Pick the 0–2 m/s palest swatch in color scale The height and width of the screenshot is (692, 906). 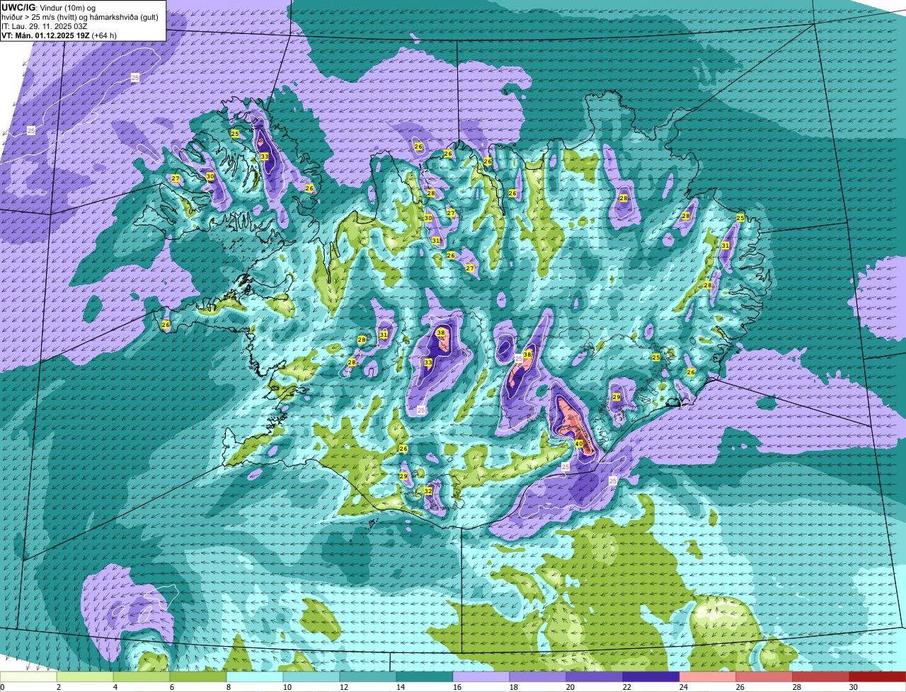coord(28,677)
